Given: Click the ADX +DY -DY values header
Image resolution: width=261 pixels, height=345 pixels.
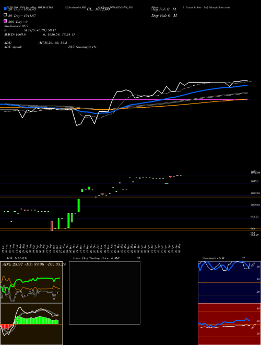Looking at the screenshot, I should [x=34, y=264].
